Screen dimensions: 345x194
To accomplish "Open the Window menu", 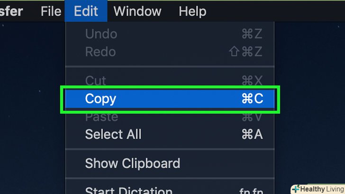I will point(137,10).
